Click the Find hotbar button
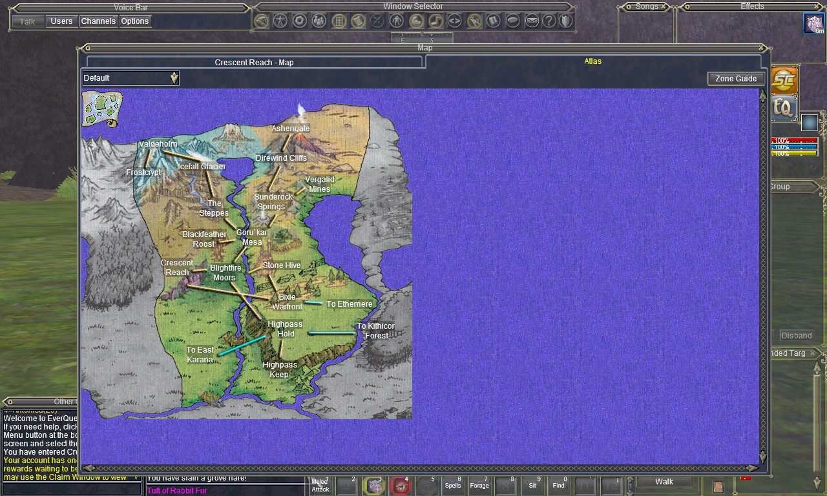The image size is (827, 496). [559, 486]
